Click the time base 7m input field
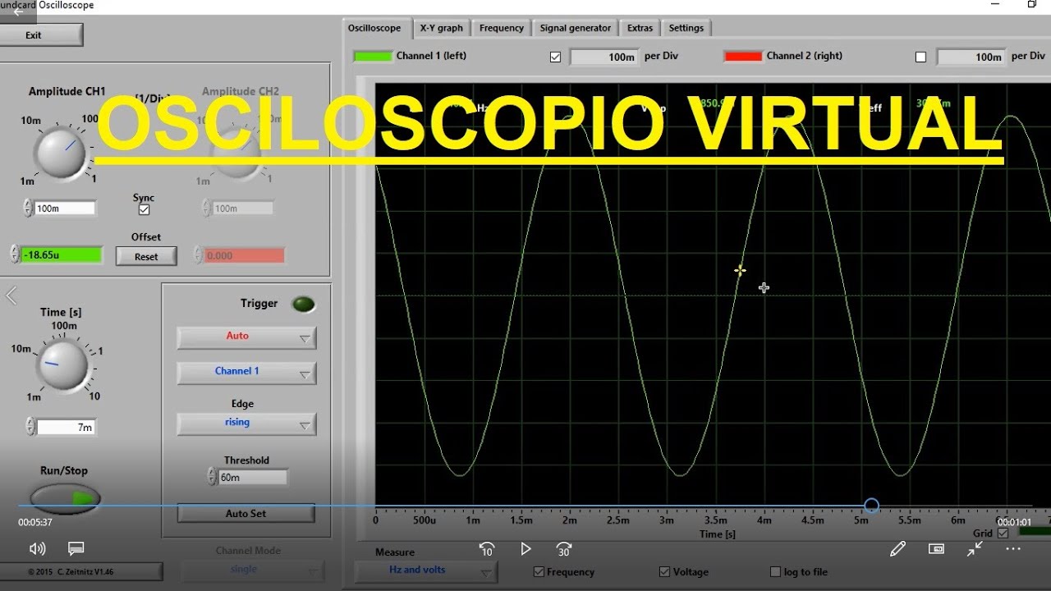The image size is (1051, 591). click(x=66, y=428)
